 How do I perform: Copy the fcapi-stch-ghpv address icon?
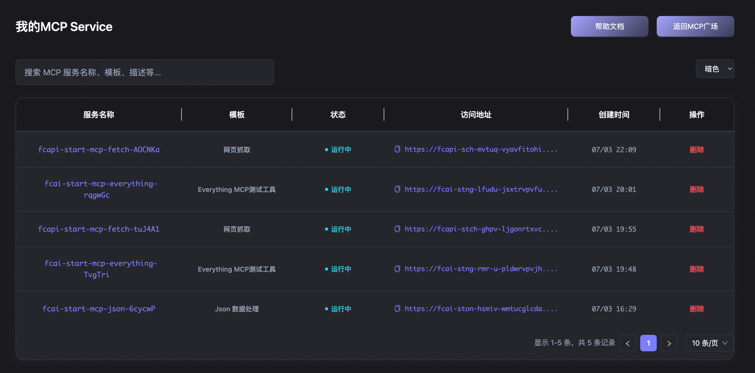(397, 229)
